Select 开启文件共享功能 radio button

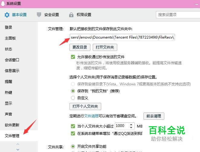click(x=73, y=146)
